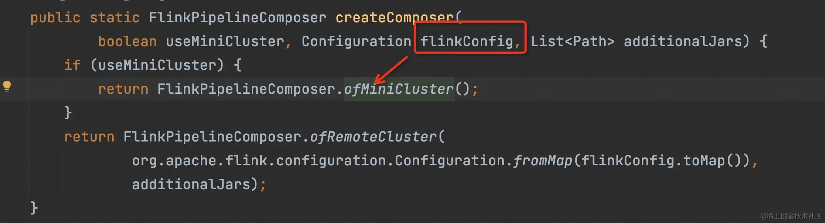Click the ofRemoteCluster method call

pos(373,137)
